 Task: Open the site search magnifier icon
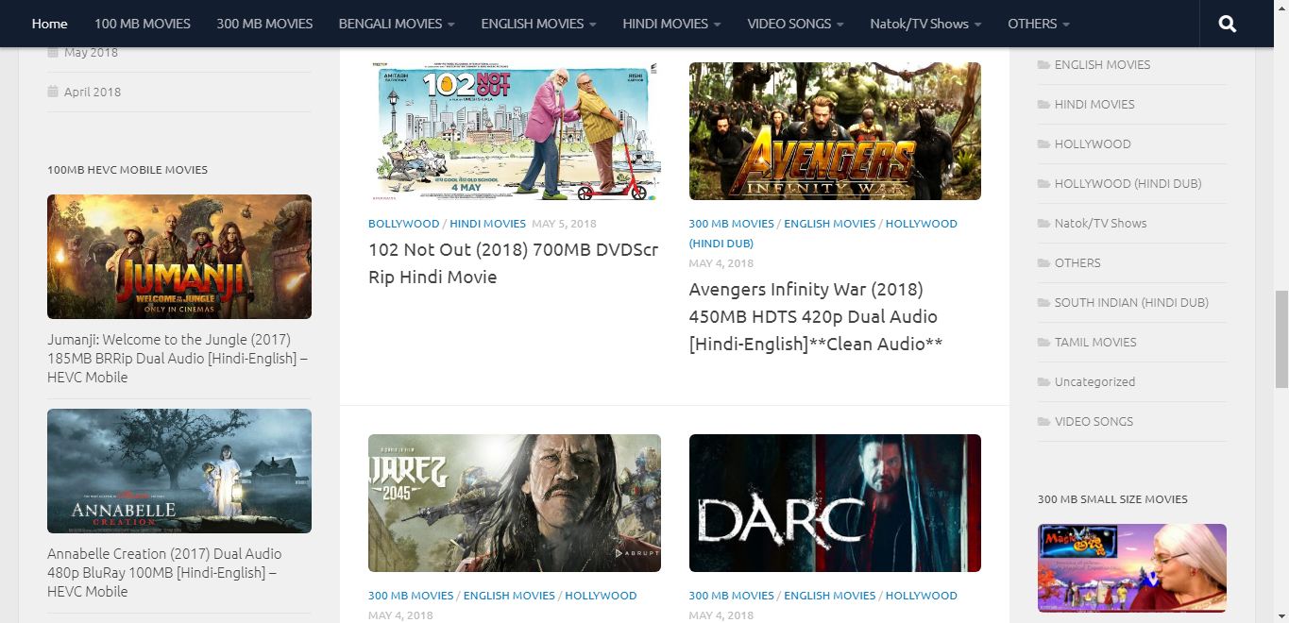[1227, 24]
